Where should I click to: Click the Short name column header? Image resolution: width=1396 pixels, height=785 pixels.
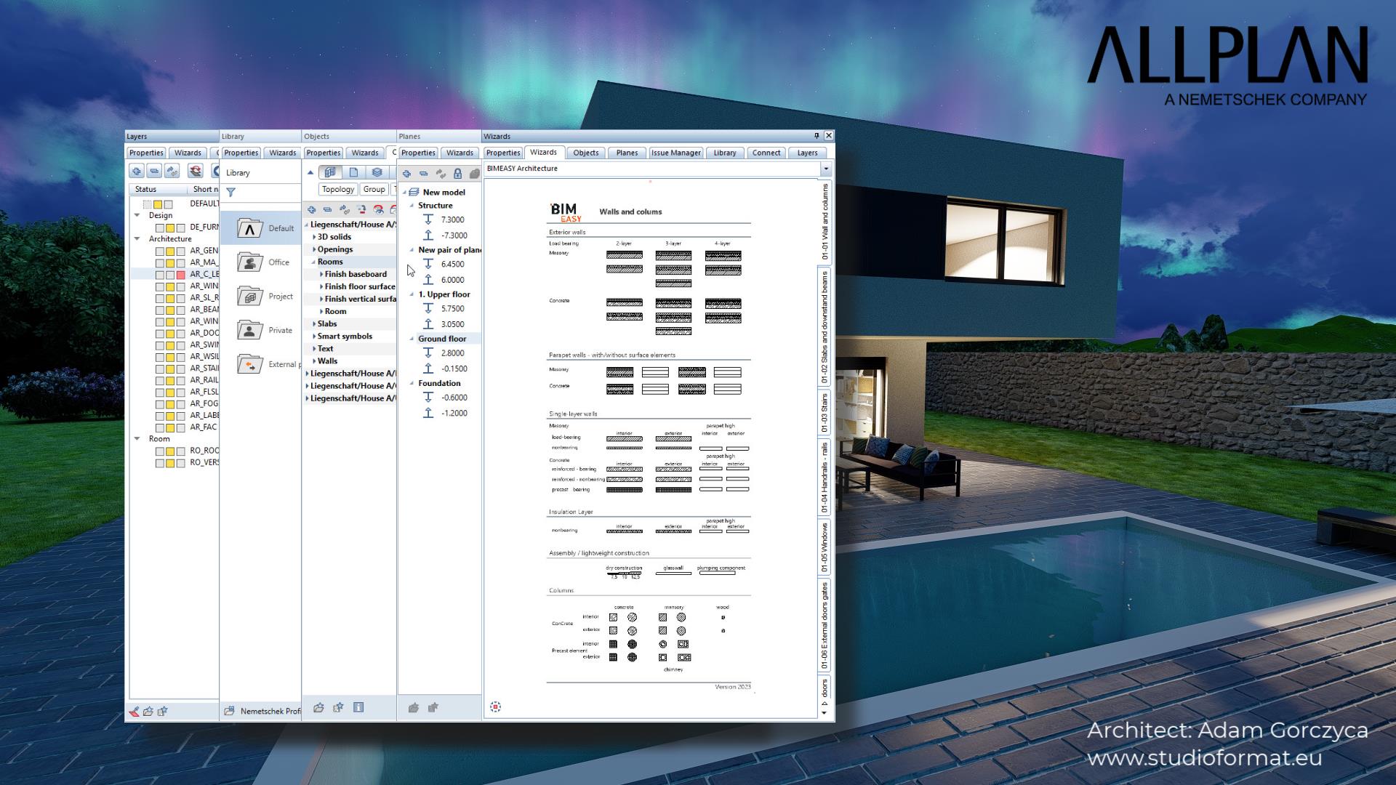pyautogui.click(x=204, y=189)
